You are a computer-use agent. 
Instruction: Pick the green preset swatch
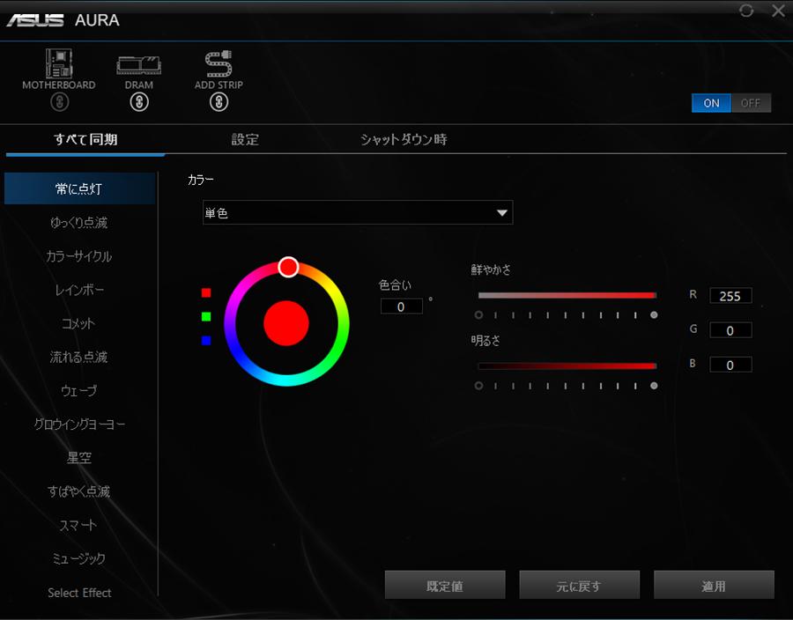(x=206, y=316)
